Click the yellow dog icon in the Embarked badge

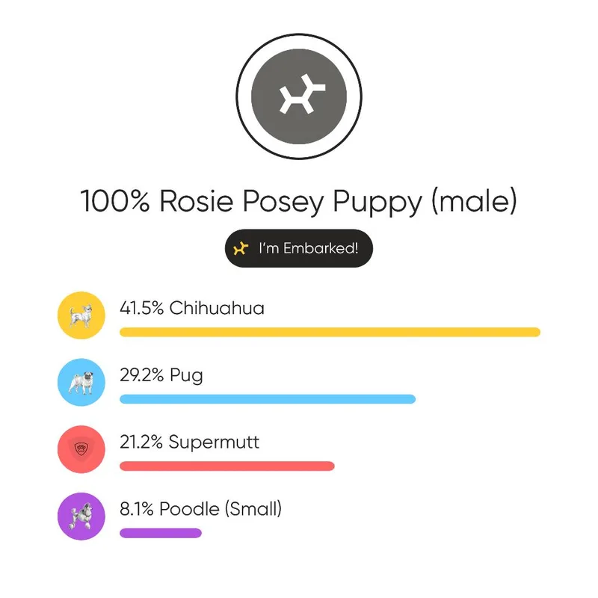coord(239,248)
